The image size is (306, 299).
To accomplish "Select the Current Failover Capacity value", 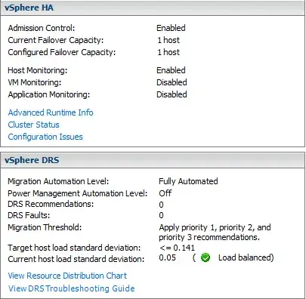I will click(x=168, y=40).
